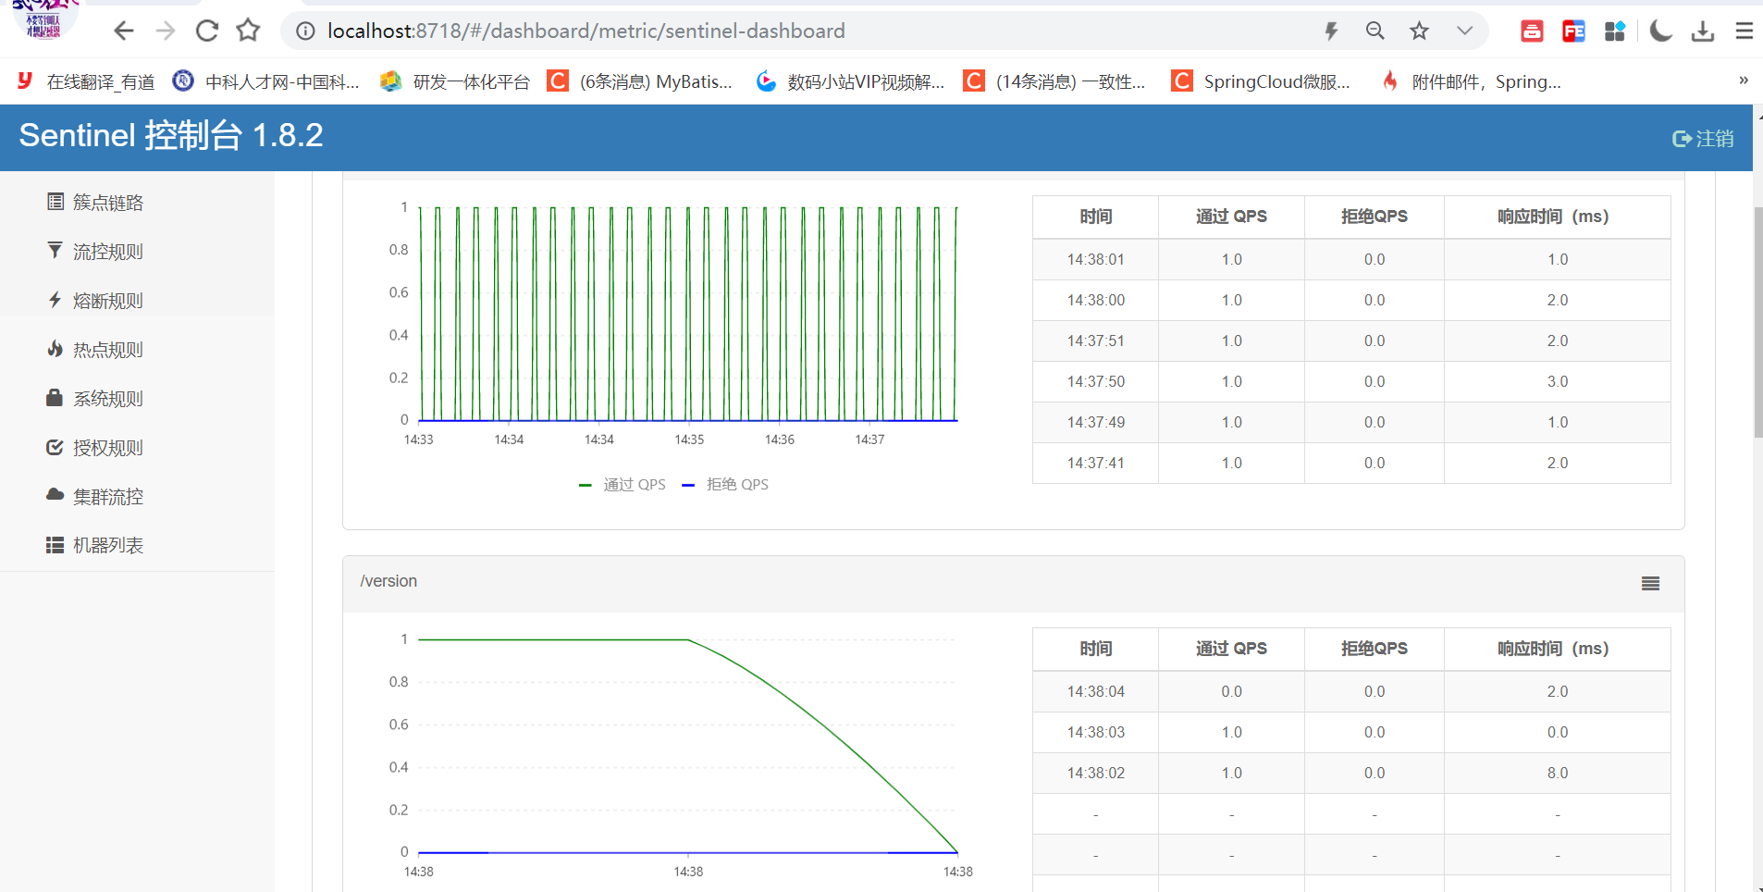Click the address bar URL field
1763x892 pixels.
(586, 31)
